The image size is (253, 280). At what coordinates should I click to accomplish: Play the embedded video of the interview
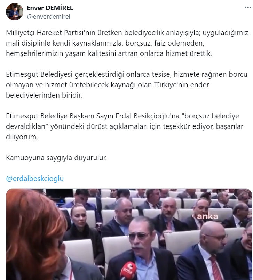click(x=129, y=234)
